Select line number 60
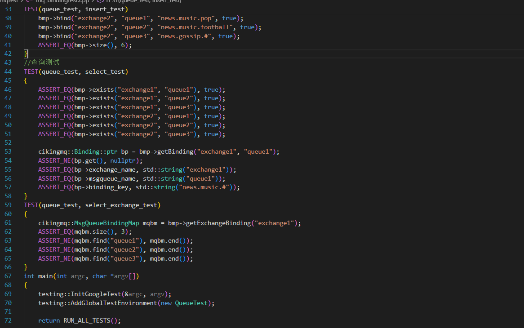 click(x=8, y=214)
